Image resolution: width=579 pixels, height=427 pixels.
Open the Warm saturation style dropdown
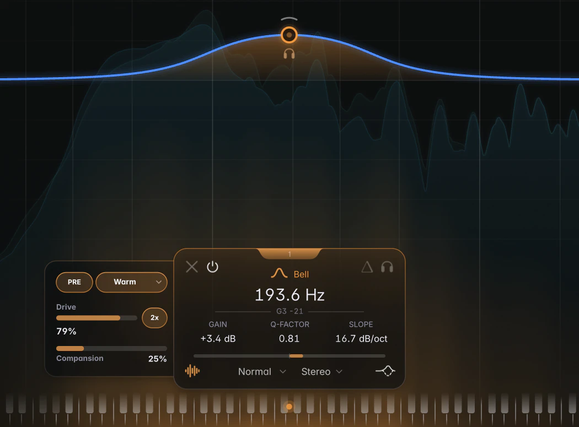coord(131,282)
